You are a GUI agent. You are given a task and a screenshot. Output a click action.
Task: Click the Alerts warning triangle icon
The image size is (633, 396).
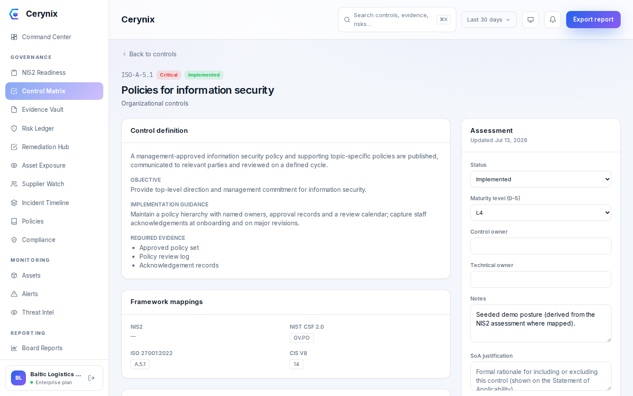pos(14,294)
